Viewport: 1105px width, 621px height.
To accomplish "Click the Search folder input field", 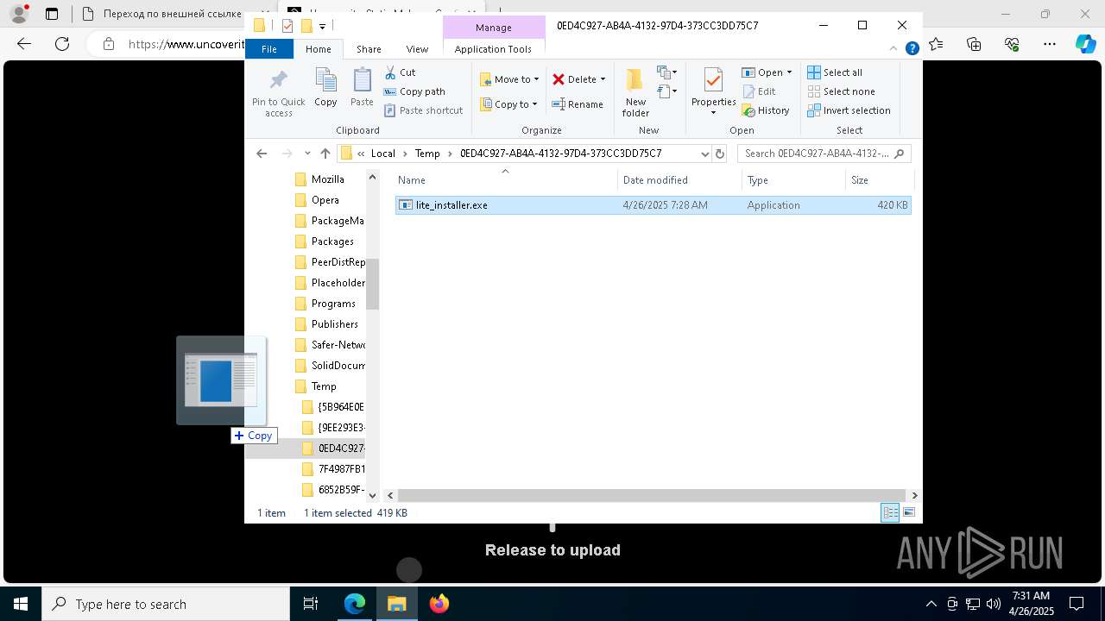I will tap(824, 154).
